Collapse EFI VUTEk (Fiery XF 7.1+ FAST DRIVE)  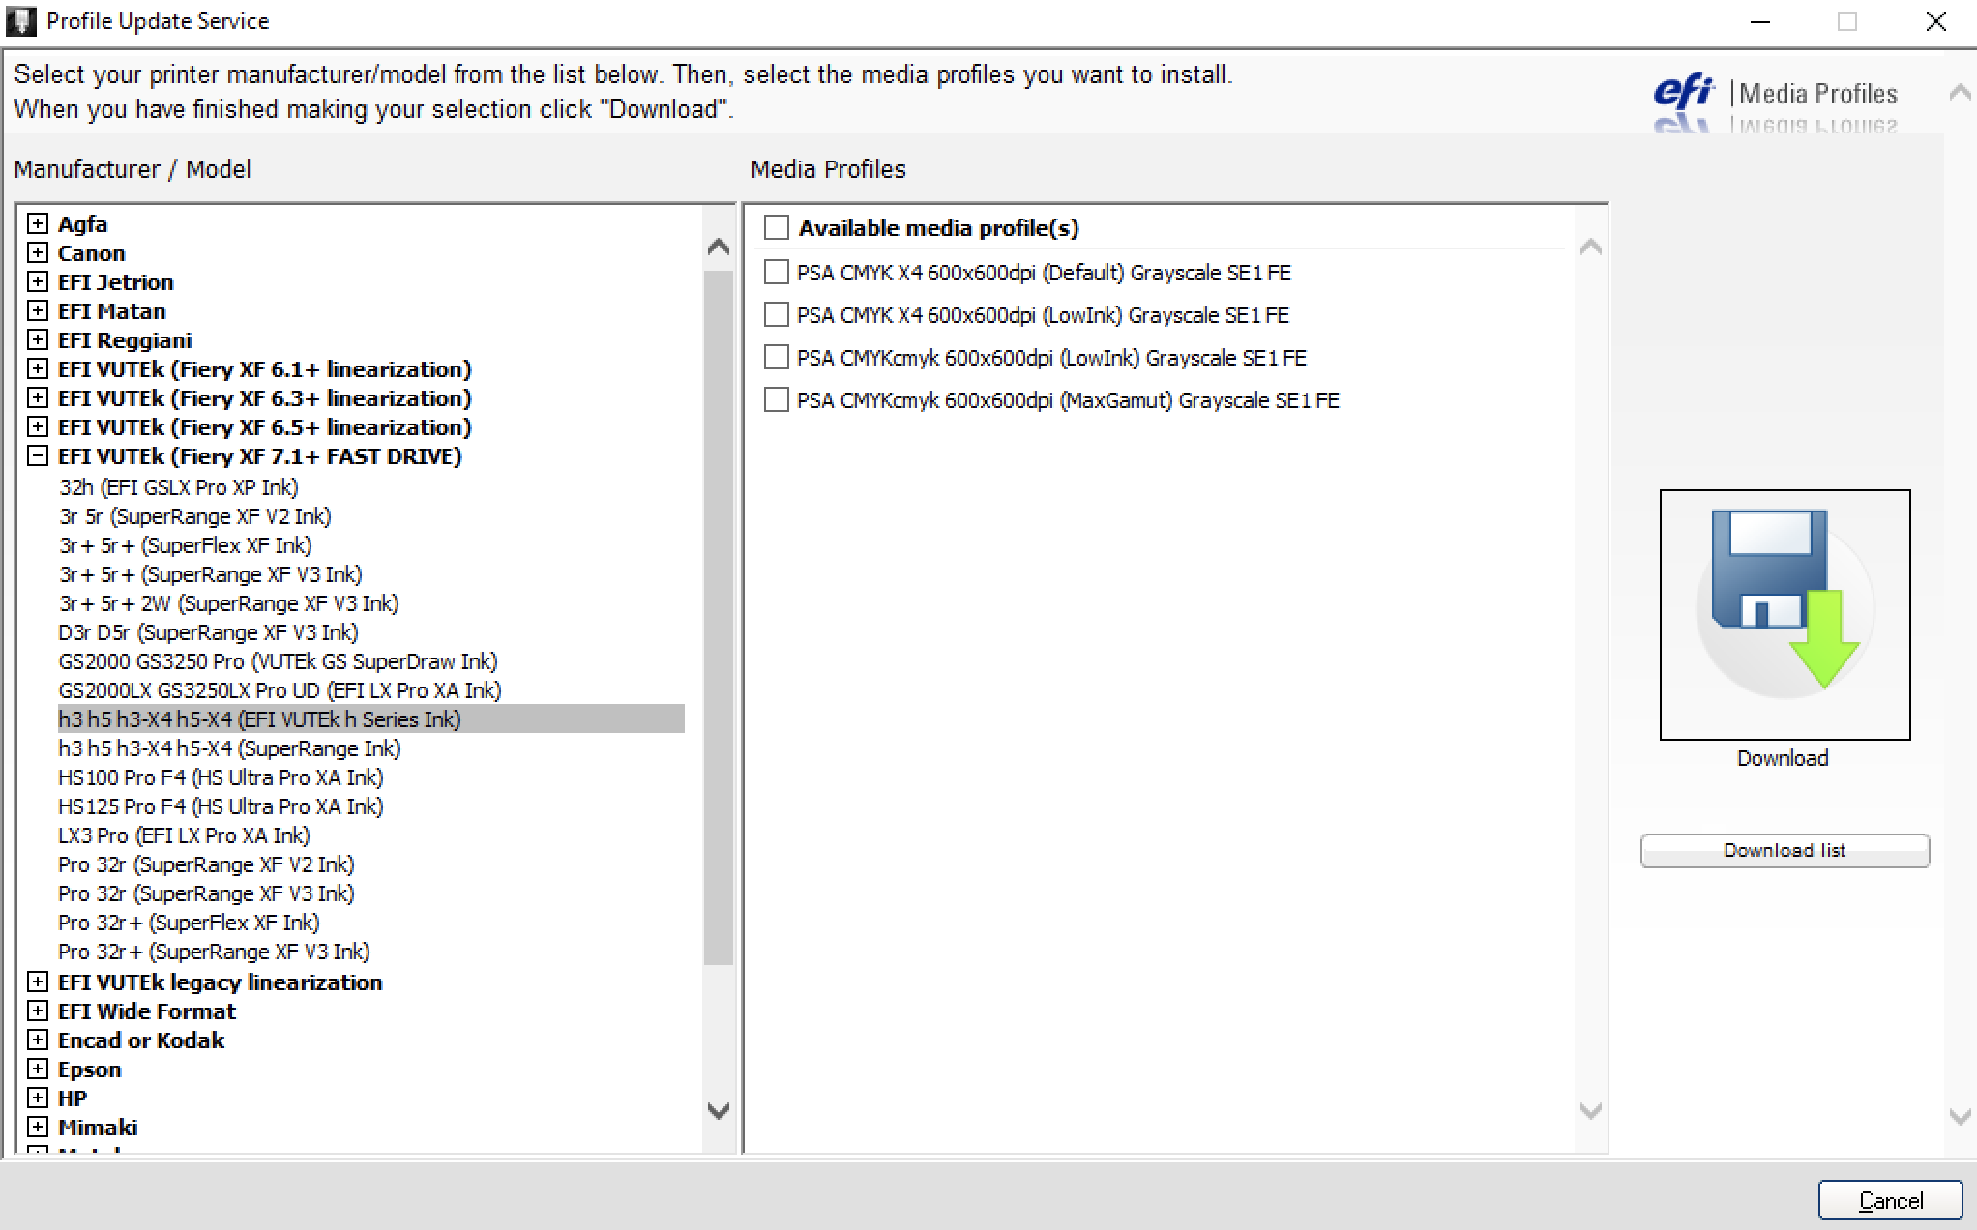[x=38, y=455]
